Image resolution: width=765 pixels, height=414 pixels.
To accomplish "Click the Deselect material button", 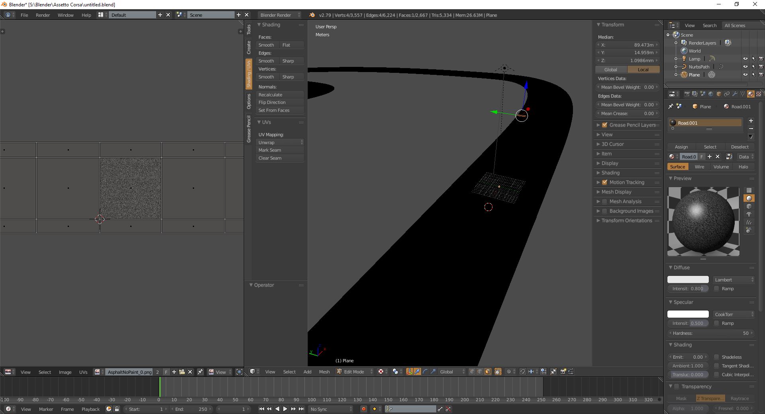I will 739,146.
